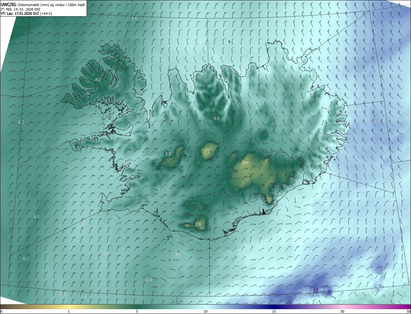Image resolution: width=411 pixels, height=314 pixels.
Task: Click the 5 tick label on the color scale
Action: click(137, 311)
